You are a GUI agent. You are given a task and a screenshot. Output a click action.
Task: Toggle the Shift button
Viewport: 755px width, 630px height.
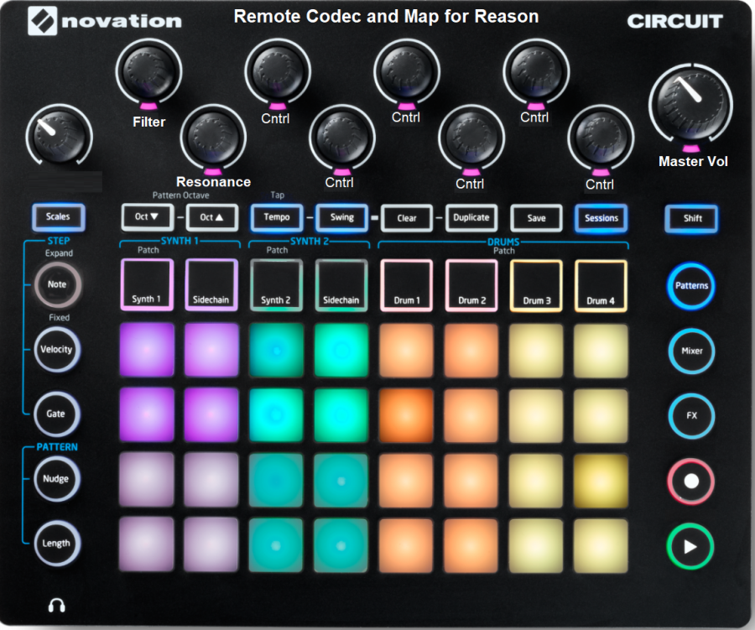coord(691,218)
